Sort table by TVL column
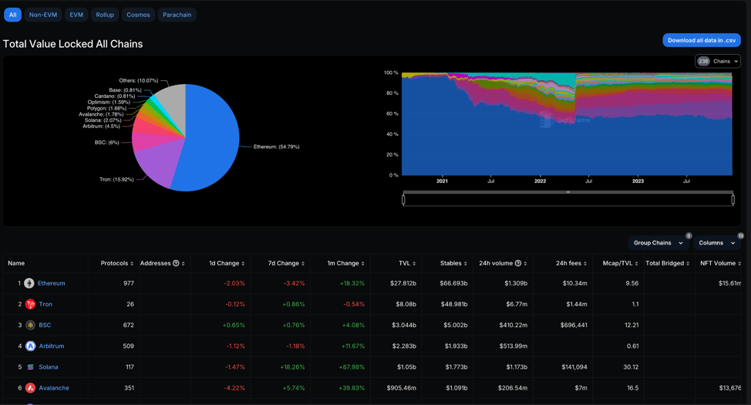 point(406,263)
